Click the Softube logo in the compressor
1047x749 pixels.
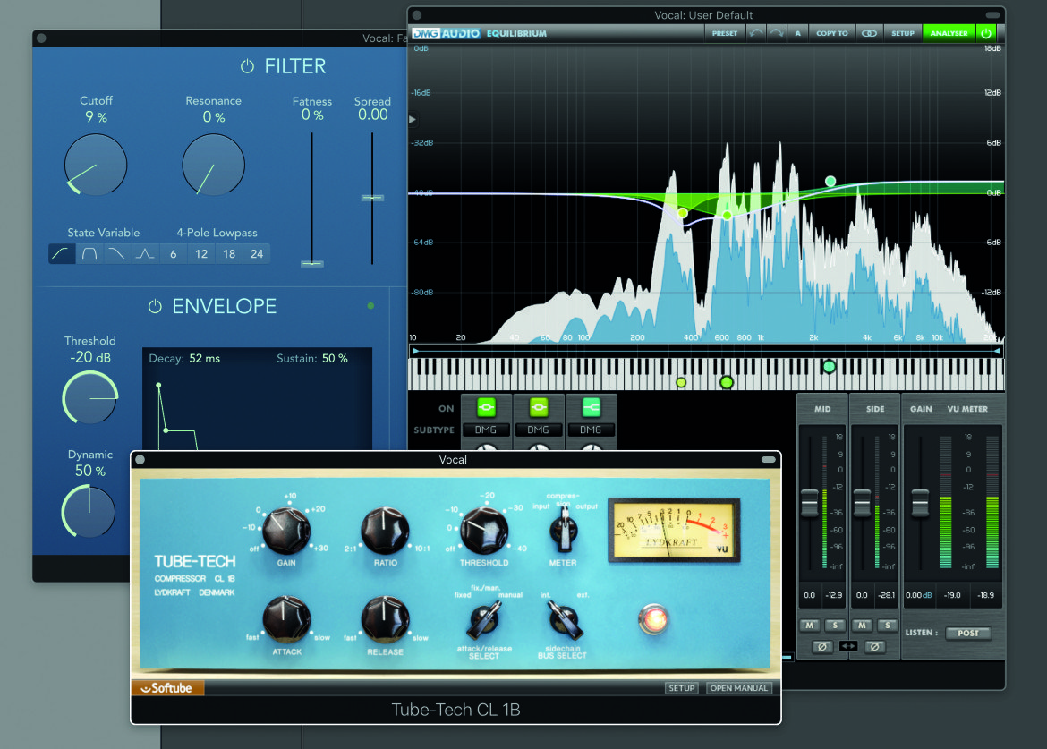click(167, 688)
